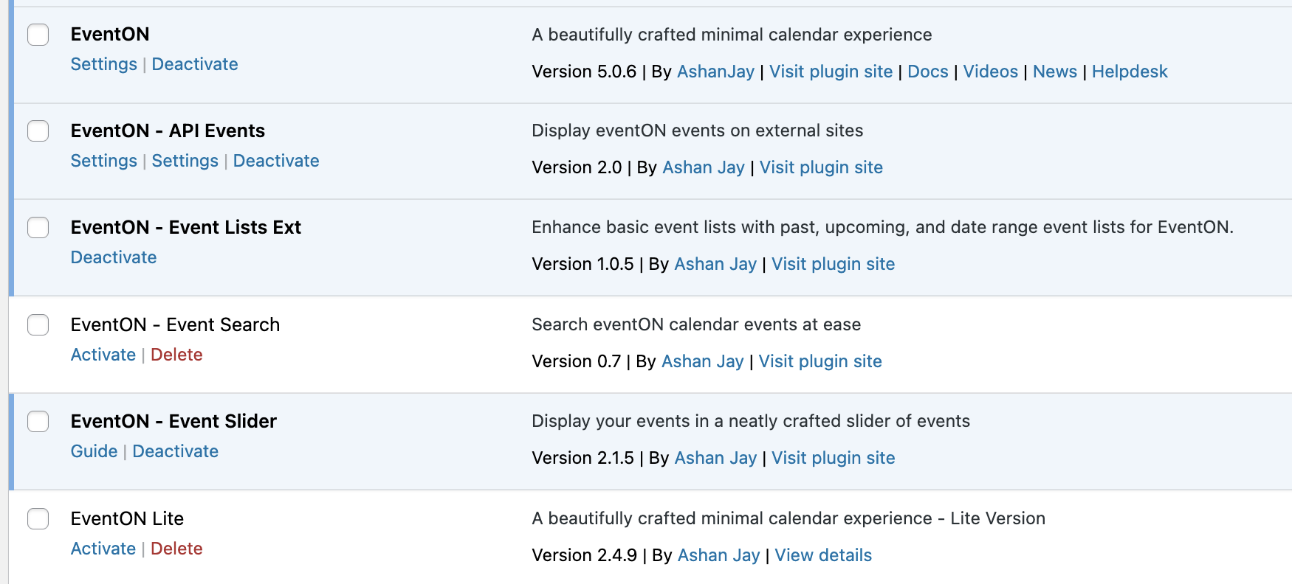This screenshot has width=1292, height=584.
Task: Open the EventON Docs link
Action: tap(927, 72)
